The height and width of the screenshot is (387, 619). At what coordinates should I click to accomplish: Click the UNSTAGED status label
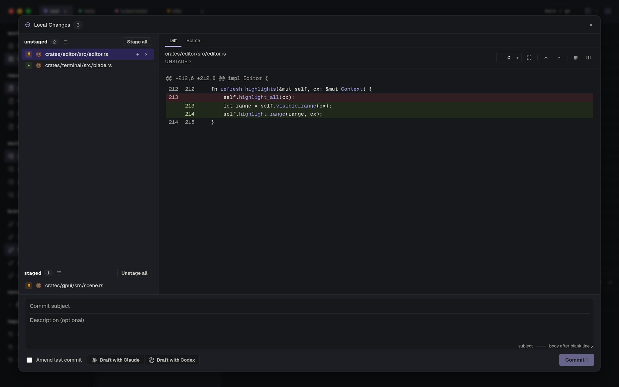178,62
